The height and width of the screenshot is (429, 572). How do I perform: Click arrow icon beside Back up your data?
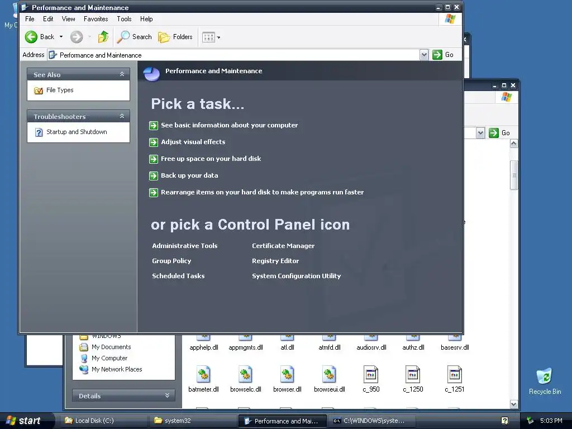[x=154, y=176]
